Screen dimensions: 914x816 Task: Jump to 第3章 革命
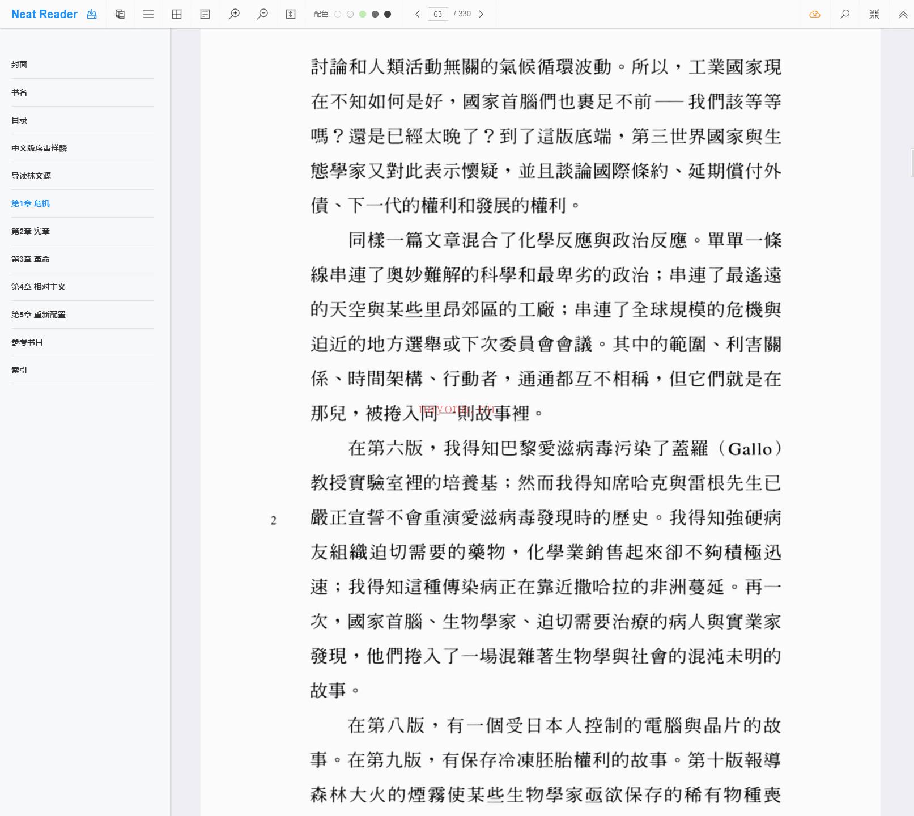click(x=83, y=259)
